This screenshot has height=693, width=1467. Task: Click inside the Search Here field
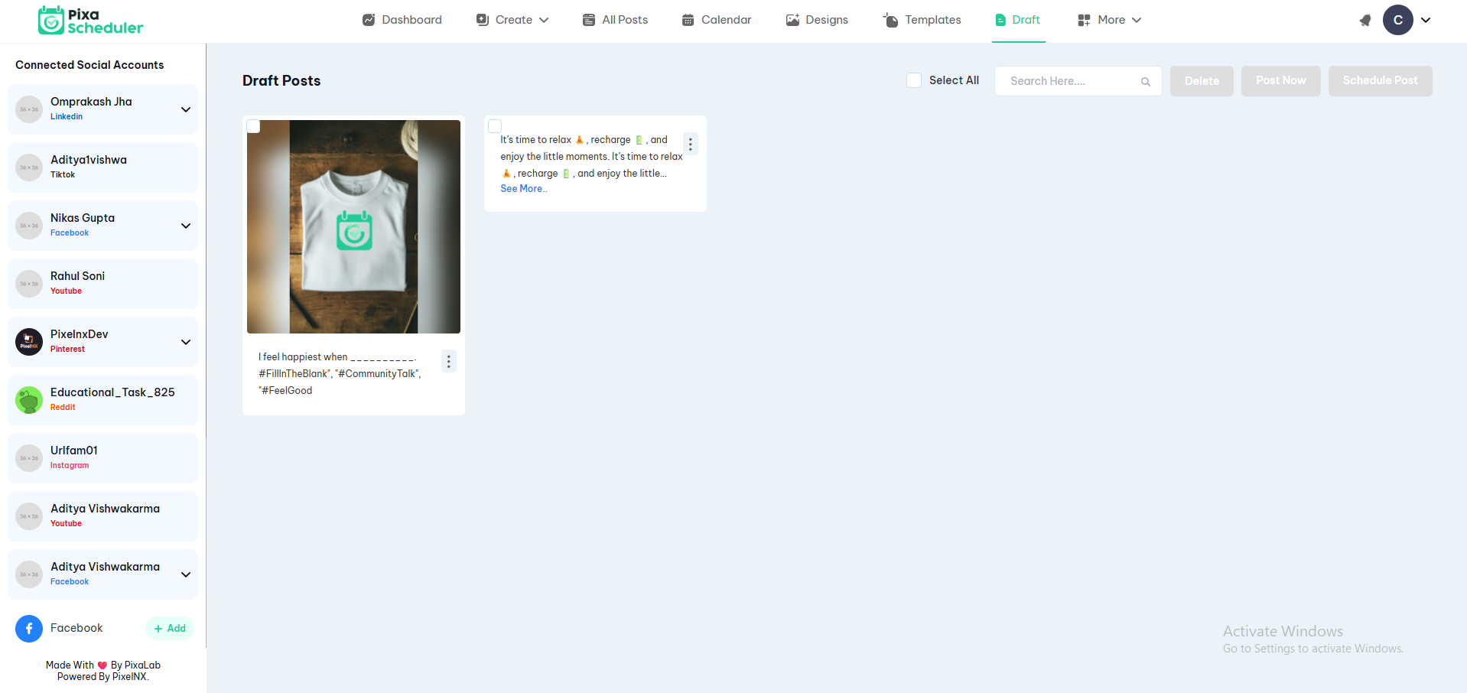click(1063, 81)
